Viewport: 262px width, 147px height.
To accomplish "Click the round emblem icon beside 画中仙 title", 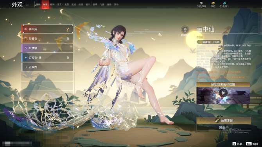I will coord(185,30).
